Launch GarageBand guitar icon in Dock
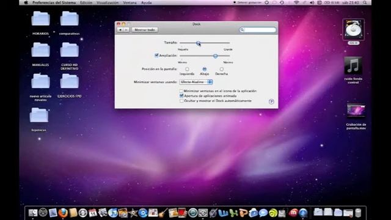 (x=163, y=213)
